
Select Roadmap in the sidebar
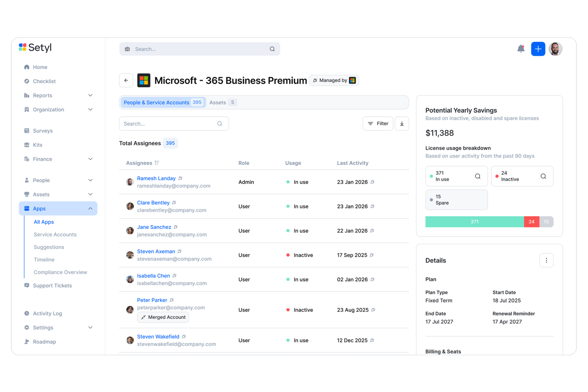coord(44,342)
